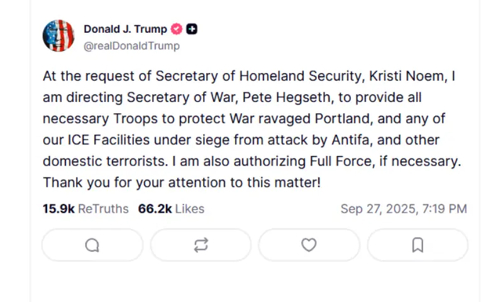Open the profile avatar picture
The height and width of the screenshot is (302, 503).
(58, 36)
